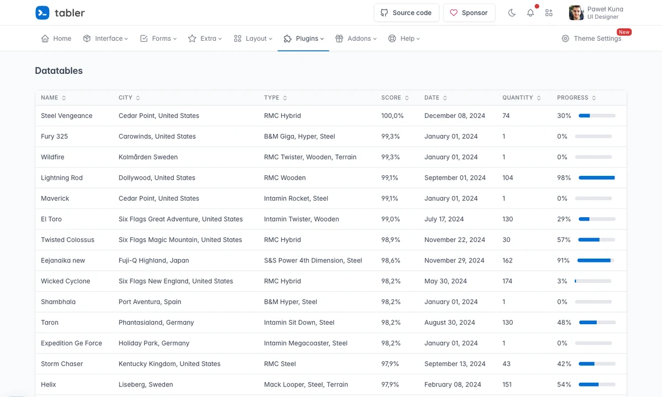Screen dimensions: 662x397
Task: Click Lightning Rod's 98% progress bar
Action: tap(597, 178)
